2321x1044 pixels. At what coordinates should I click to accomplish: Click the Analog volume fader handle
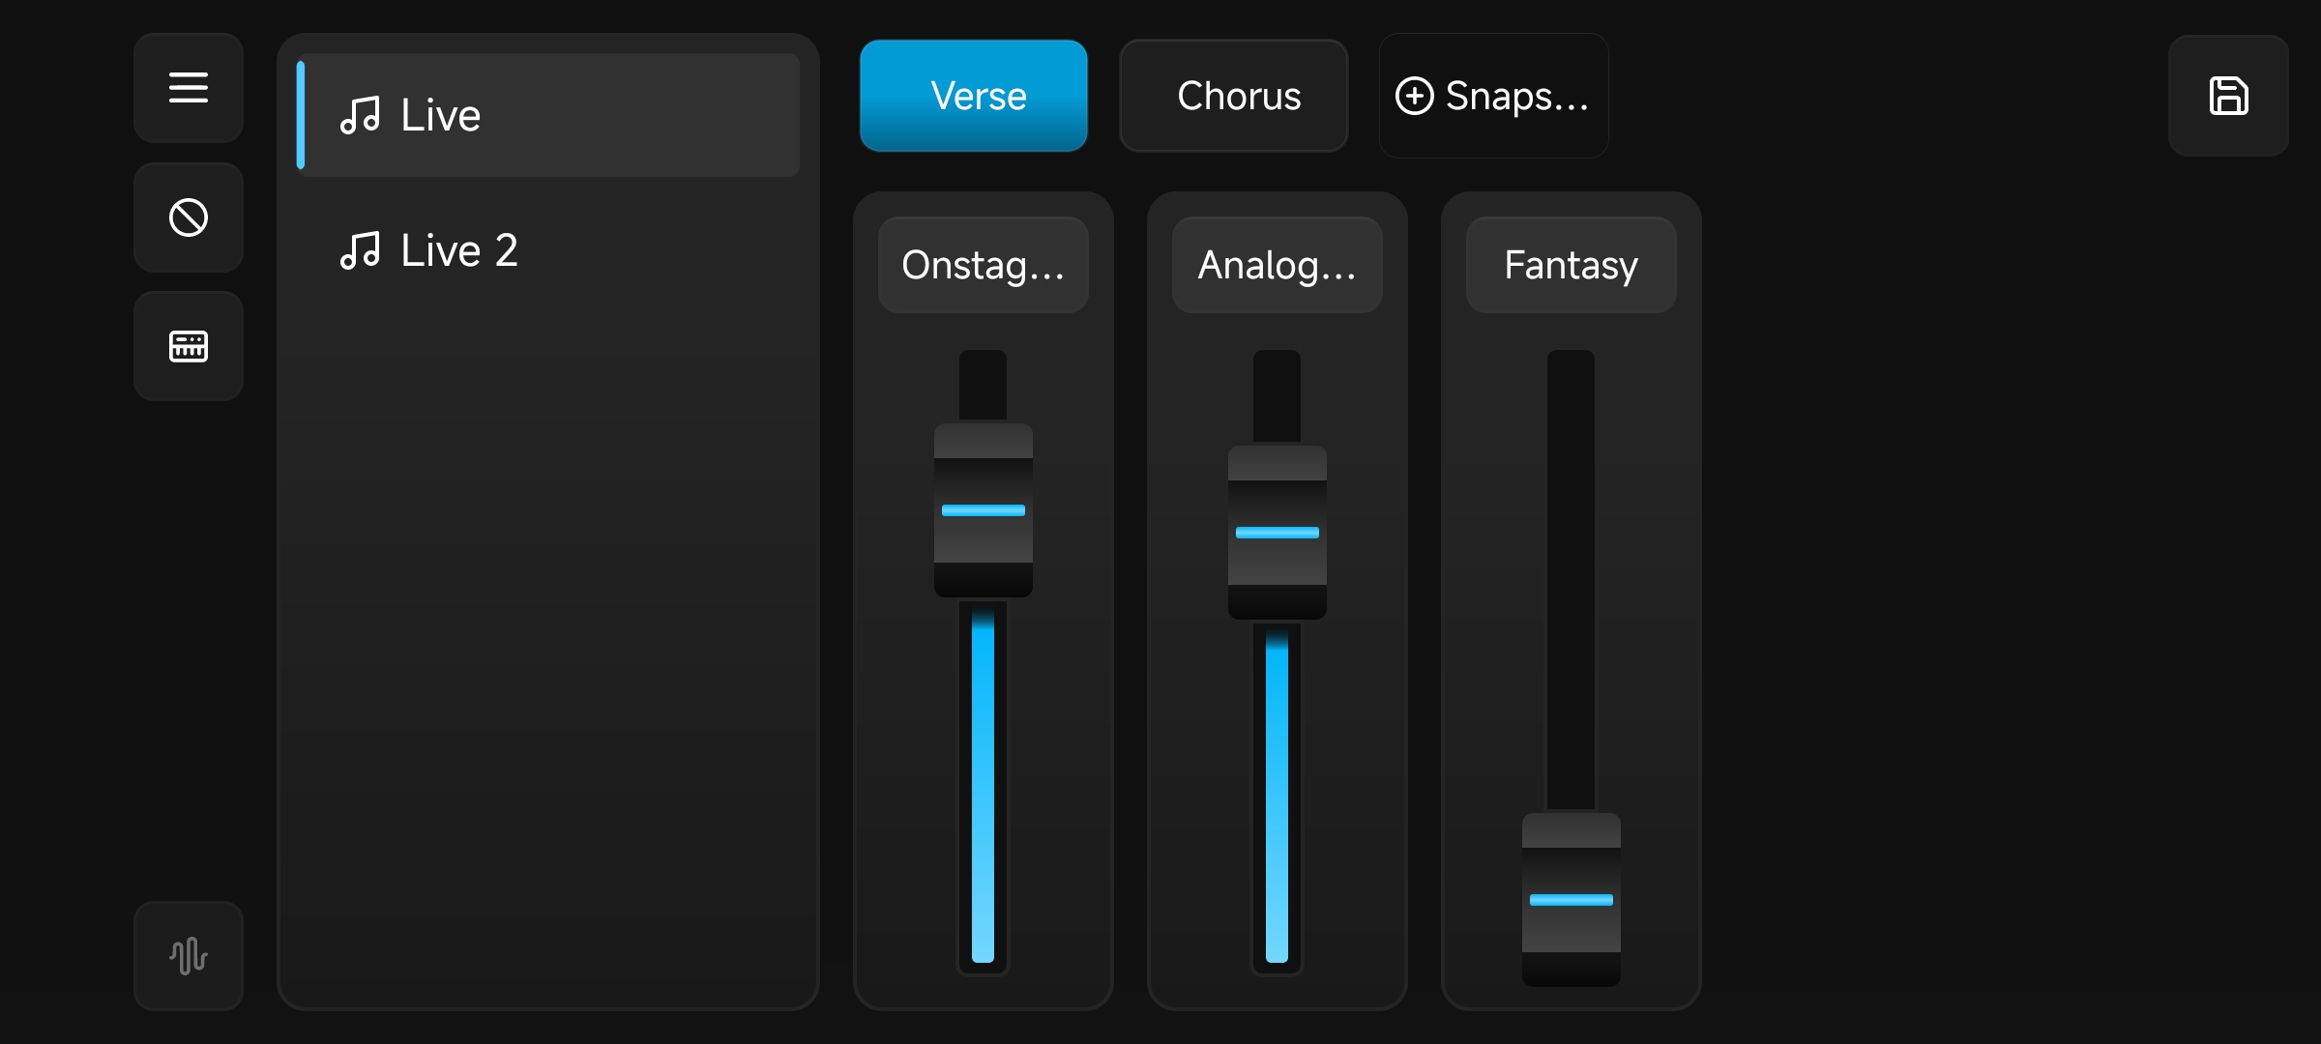[x=1278, y=533]
